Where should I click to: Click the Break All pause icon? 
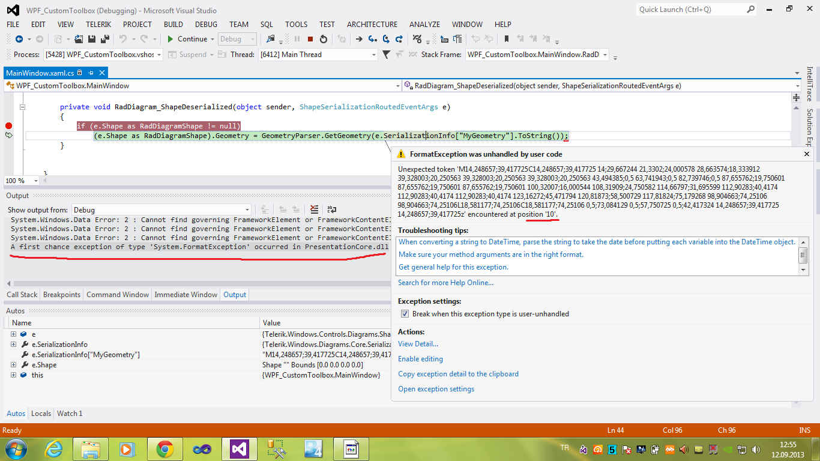coord(297,39)
